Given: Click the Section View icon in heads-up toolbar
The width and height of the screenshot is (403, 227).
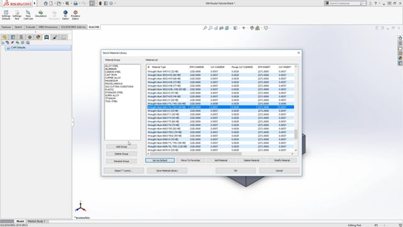Looking at the screenshot, I should coord(221,28).
